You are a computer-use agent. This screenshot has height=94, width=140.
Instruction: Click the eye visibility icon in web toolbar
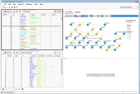click(109, 16)
